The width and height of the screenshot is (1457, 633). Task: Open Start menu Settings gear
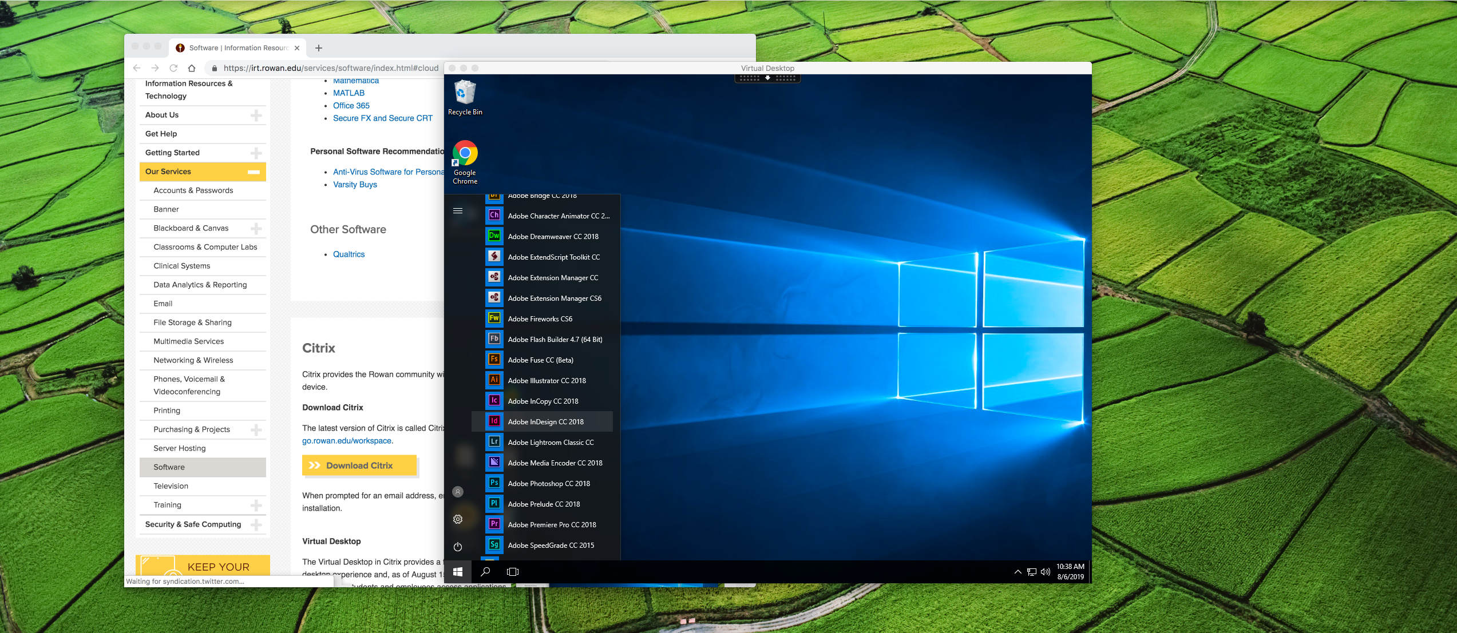click(x=458, y=519)
